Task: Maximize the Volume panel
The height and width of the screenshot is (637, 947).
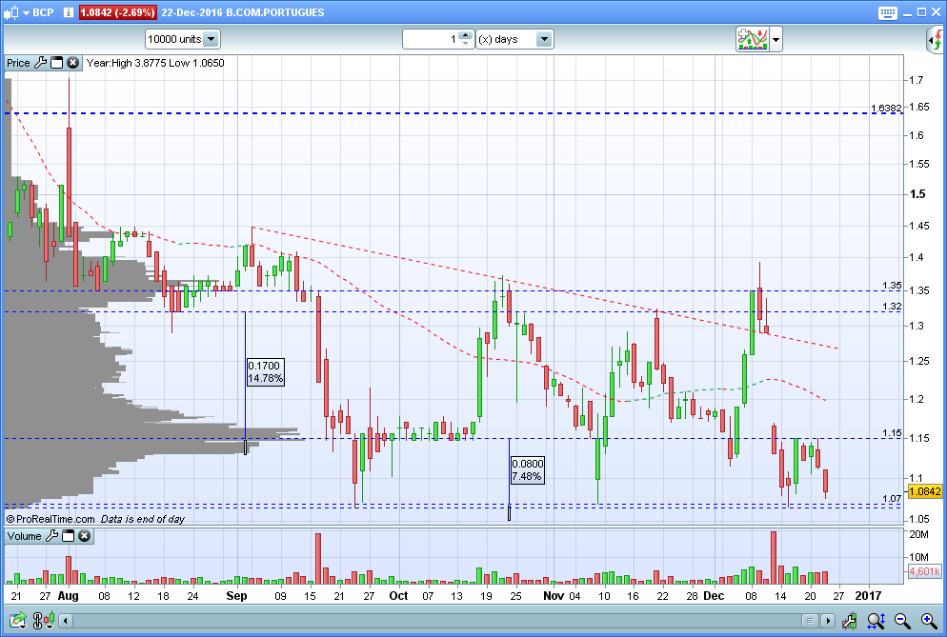Action: click(x=69, y=535)
